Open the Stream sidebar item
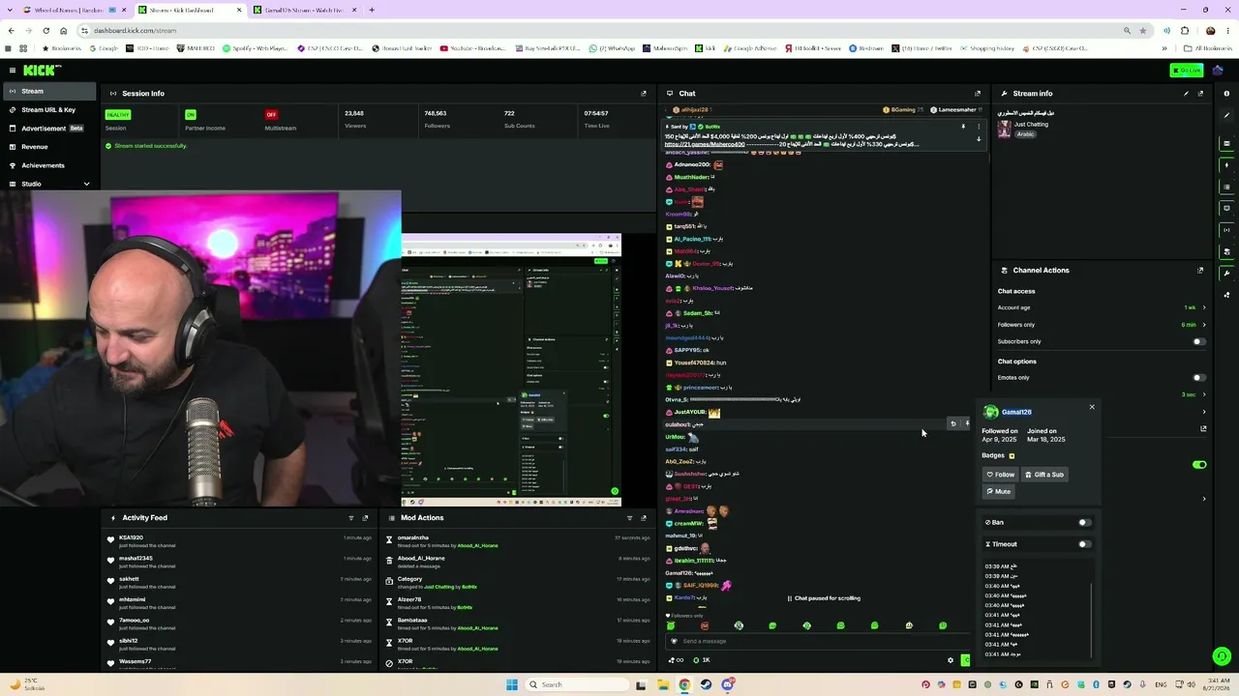 click(48, 91)
